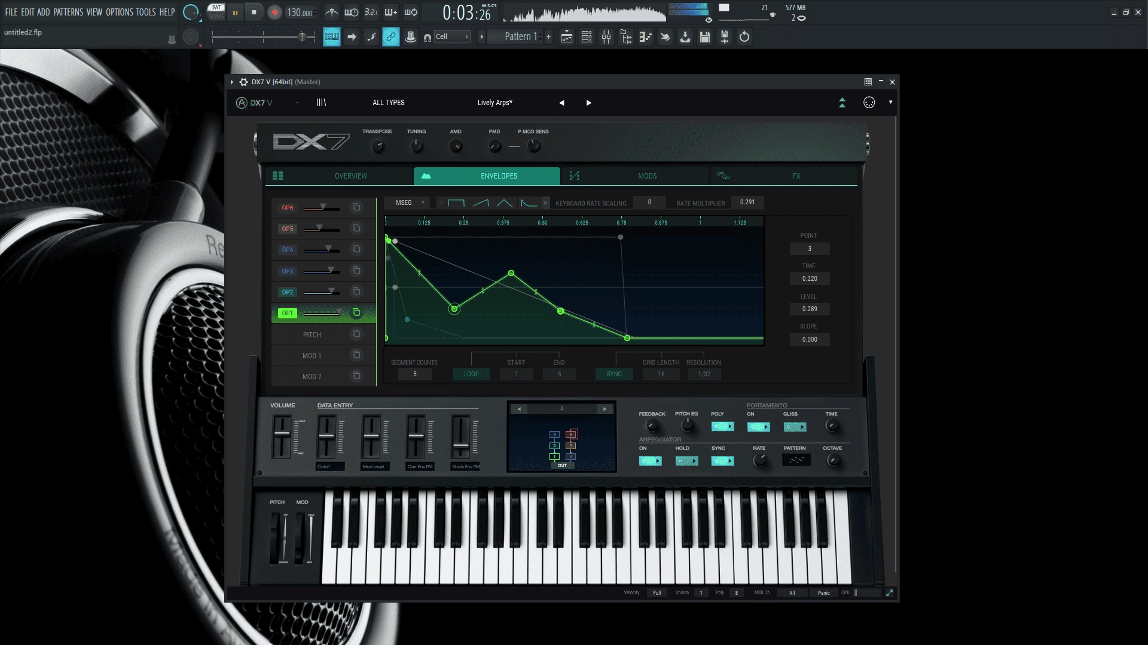Click the OP3 copy envelope icon
The image size is (1148, 645).
click(x=356, y=271)
